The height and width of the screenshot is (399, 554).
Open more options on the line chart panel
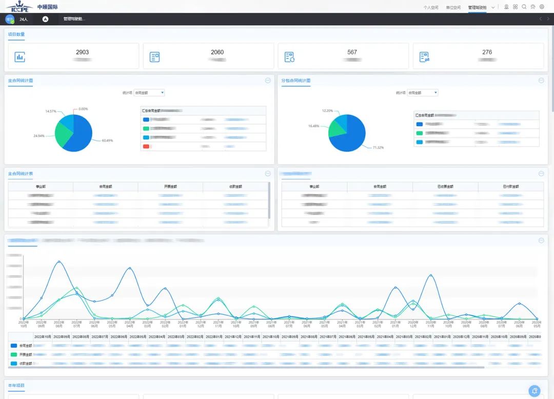pyautogui.click(x=541, y=241)
